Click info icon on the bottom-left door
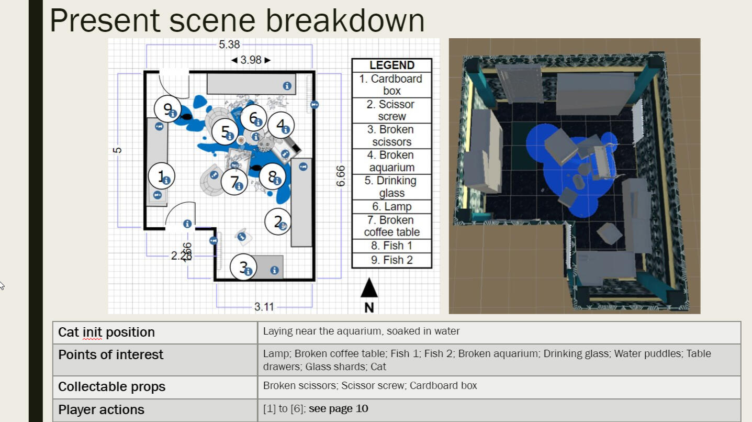Image resolution: width=752 pixels, height=422 pixels. click(187, 224)
